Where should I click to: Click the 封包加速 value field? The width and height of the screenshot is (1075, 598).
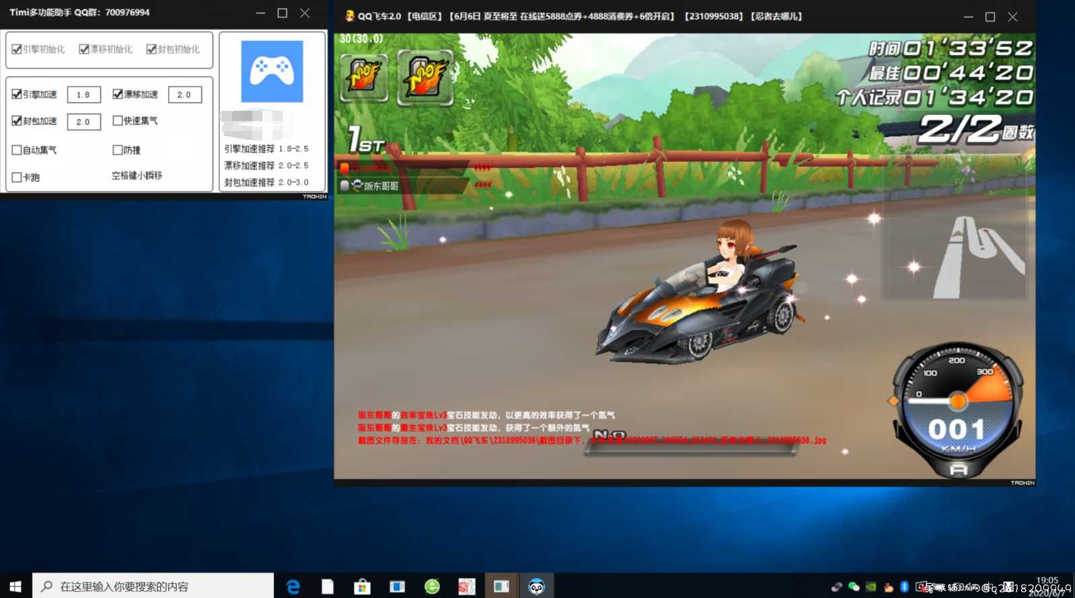click(x=84, y=122)
